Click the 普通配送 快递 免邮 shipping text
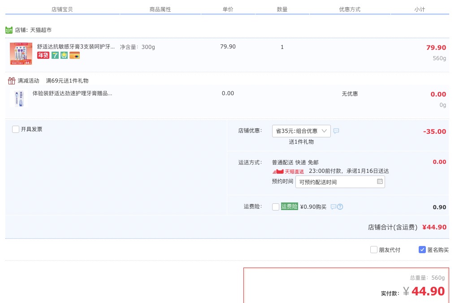The image size is (455, 303). tap(295, 162)
